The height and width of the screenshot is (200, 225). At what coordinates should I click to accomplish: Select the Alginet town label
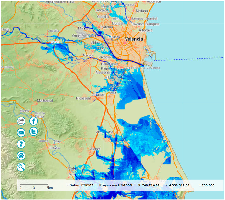[95, 149]
